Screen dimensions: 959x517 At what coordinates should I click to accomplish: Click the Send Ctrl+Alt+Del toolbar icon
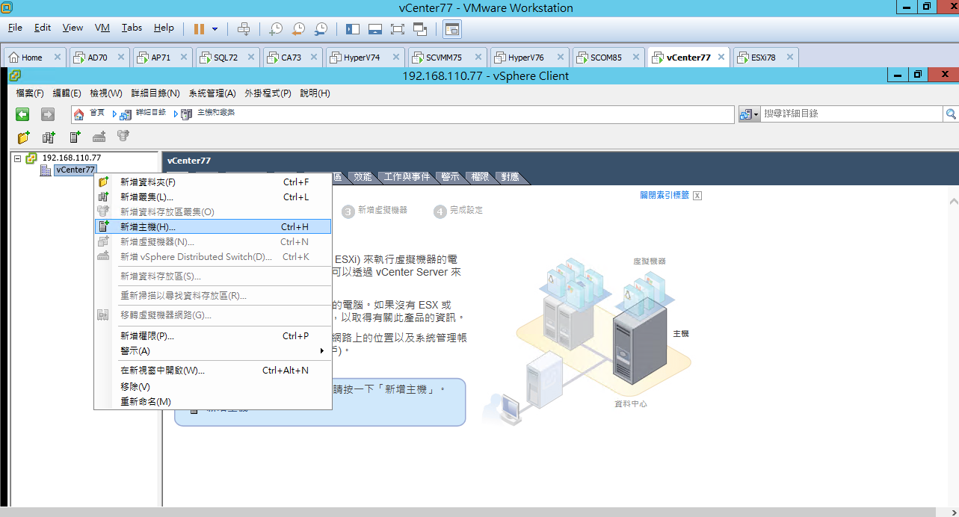pyautogui.click(x=244, y=28)
